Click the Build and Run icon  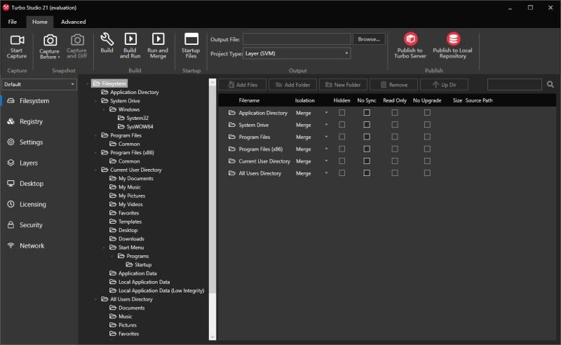tap(130, 39)
